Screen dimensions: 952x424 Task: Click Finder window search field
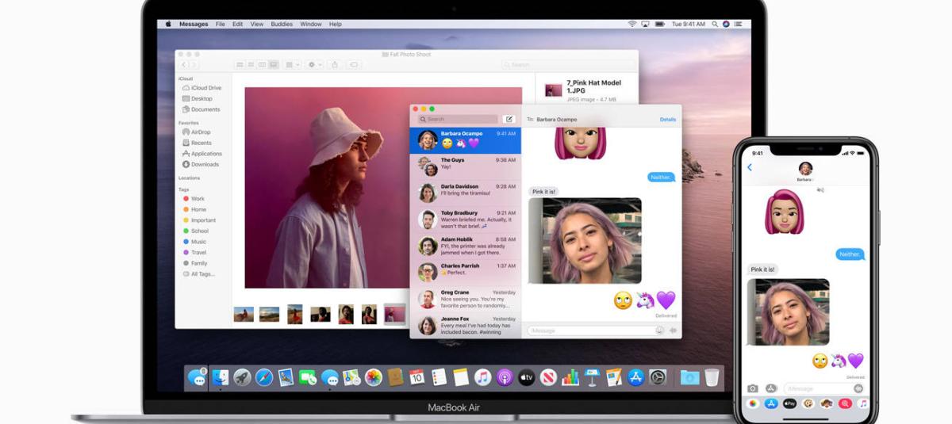point(566,65)
